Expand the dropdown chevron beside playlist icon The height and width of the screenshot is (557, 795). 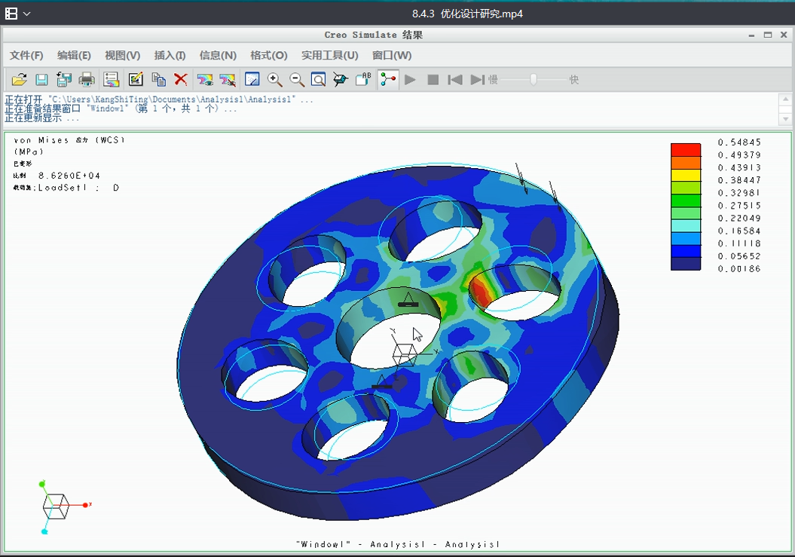(x=27, y=14)
